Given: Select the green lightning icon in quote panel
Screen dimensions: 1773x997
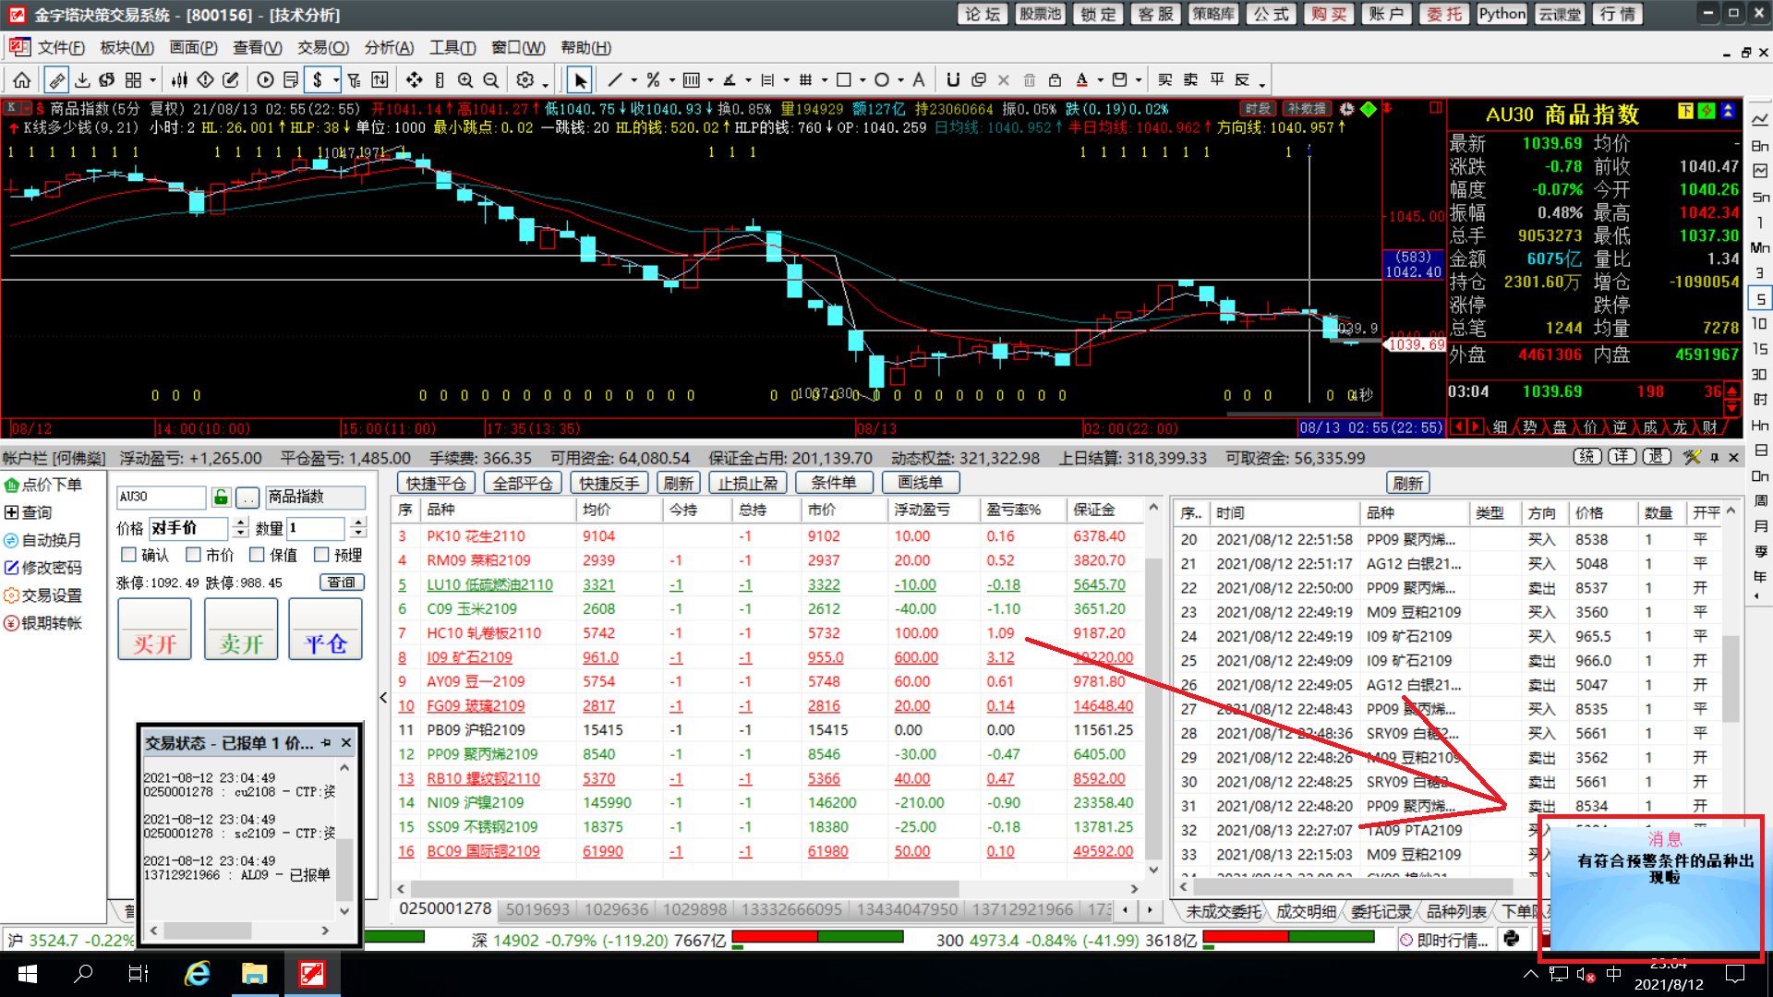Looking at the screenshot, I should coord(1707,112).
